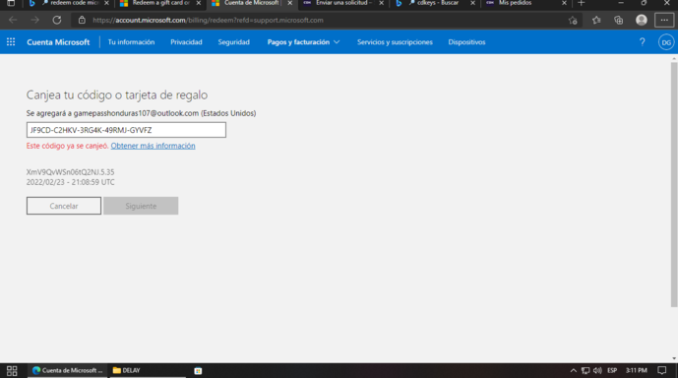Viewport: 678px width, 378px height.
Task: Click the Cuenta Microsoft home link
Action: pyautogui.click(x=58, y=42)
